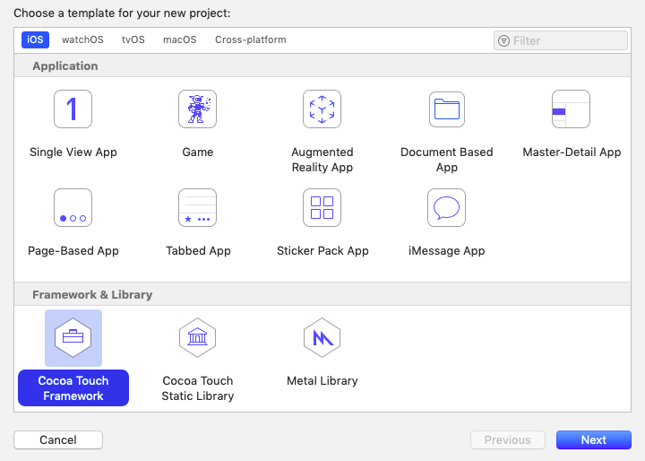The width and height of the screenshot is (645, 461).
Task: Select the Master-Detail App template icon
Action: [571, 109]
